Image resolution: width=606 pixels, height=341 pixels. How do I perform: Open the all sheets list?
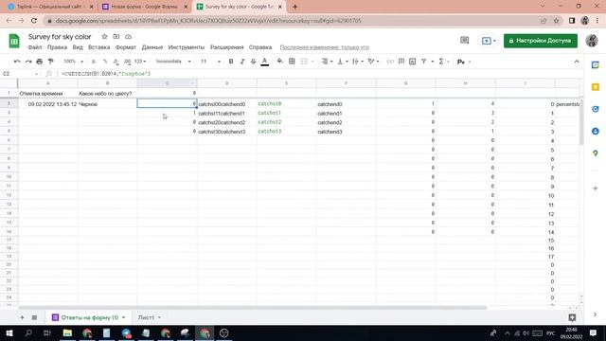tap(34, 317)
